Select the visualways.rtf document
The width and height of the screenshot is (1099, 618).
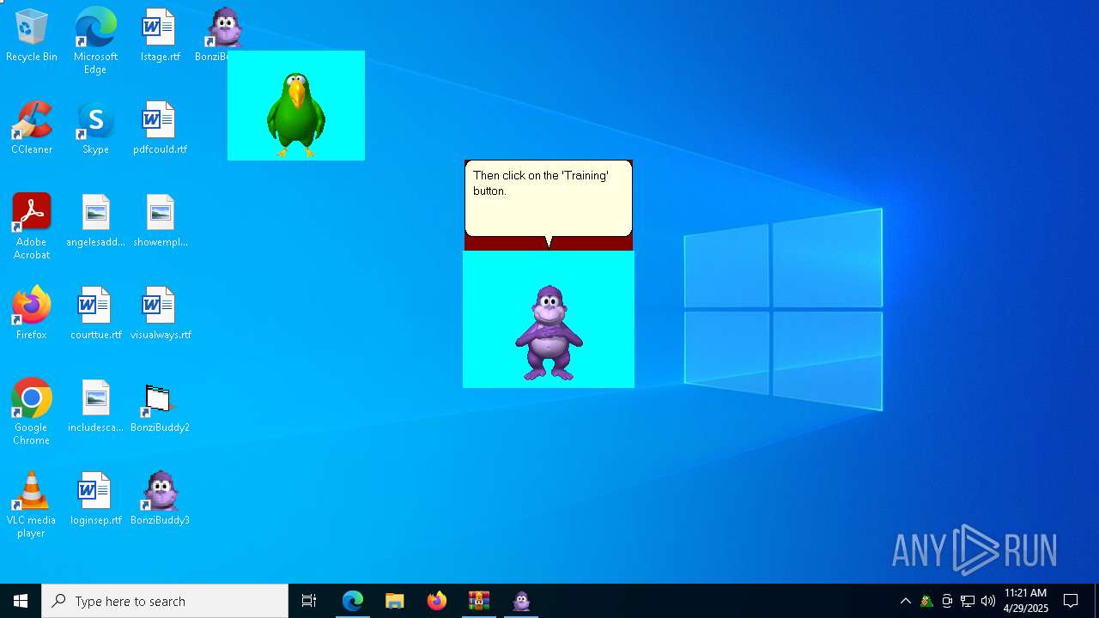[160, 314]
